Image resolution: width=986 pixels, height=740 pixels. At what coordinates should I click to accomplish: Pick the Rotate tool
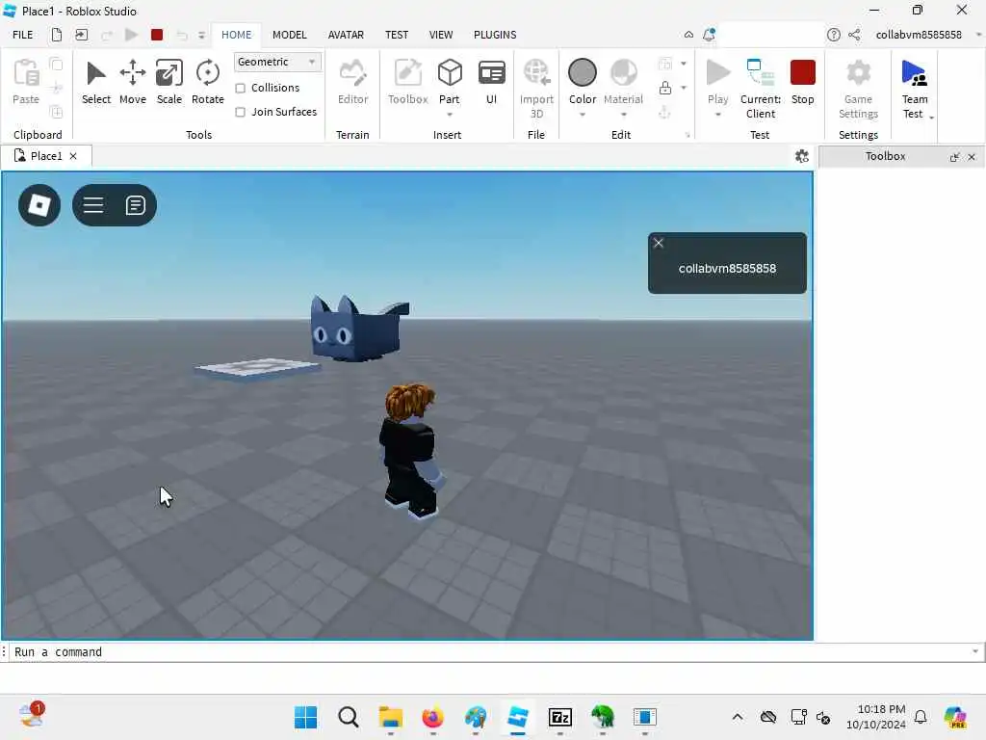(208, 82)
